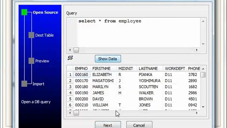Click query box horizontal scrollbar thumb

tap(76, 50)
